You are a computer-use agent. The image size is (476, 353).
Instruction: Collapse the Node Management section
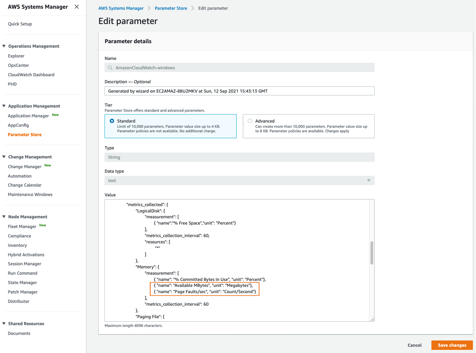[4, 217]
